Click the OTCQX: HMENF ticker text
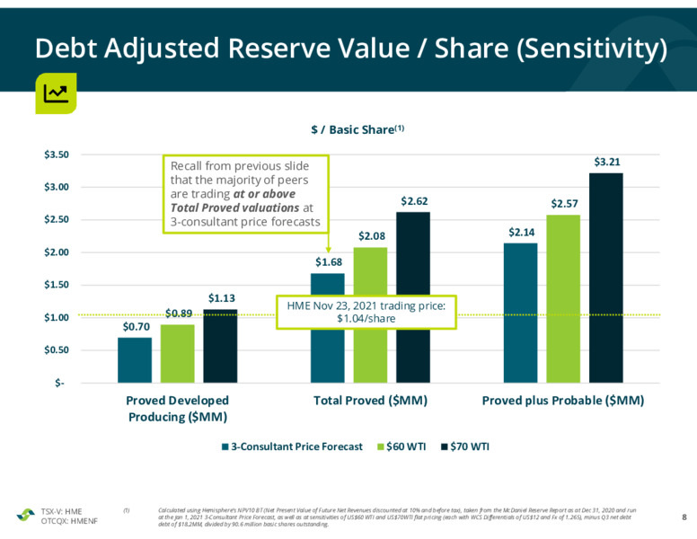697x539 pixels. point(69,521)
